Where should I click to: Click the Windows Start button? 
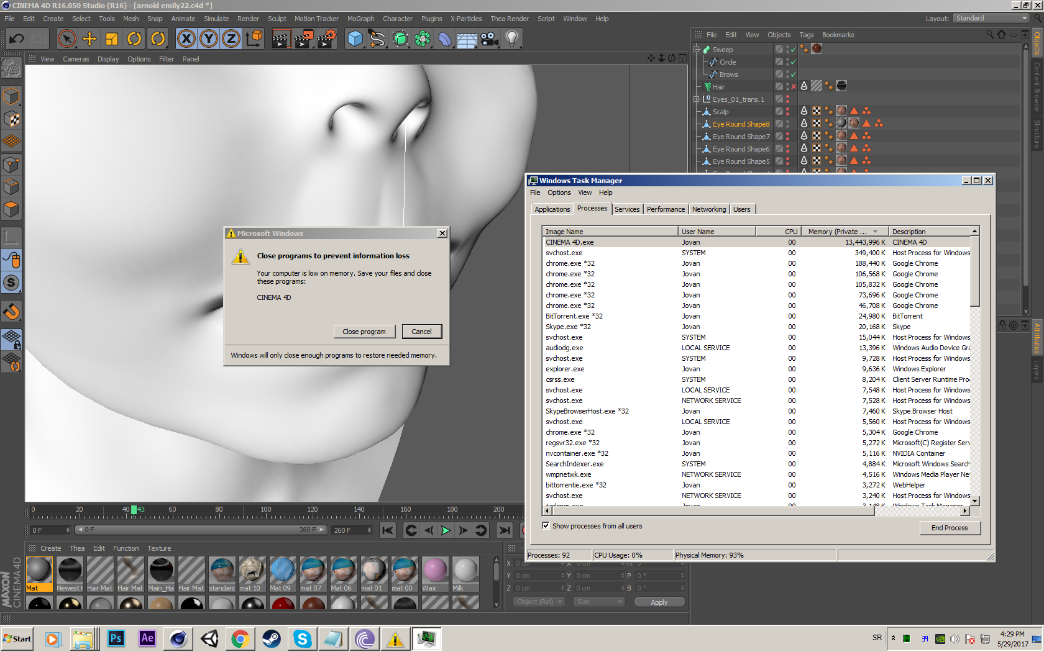17,638
